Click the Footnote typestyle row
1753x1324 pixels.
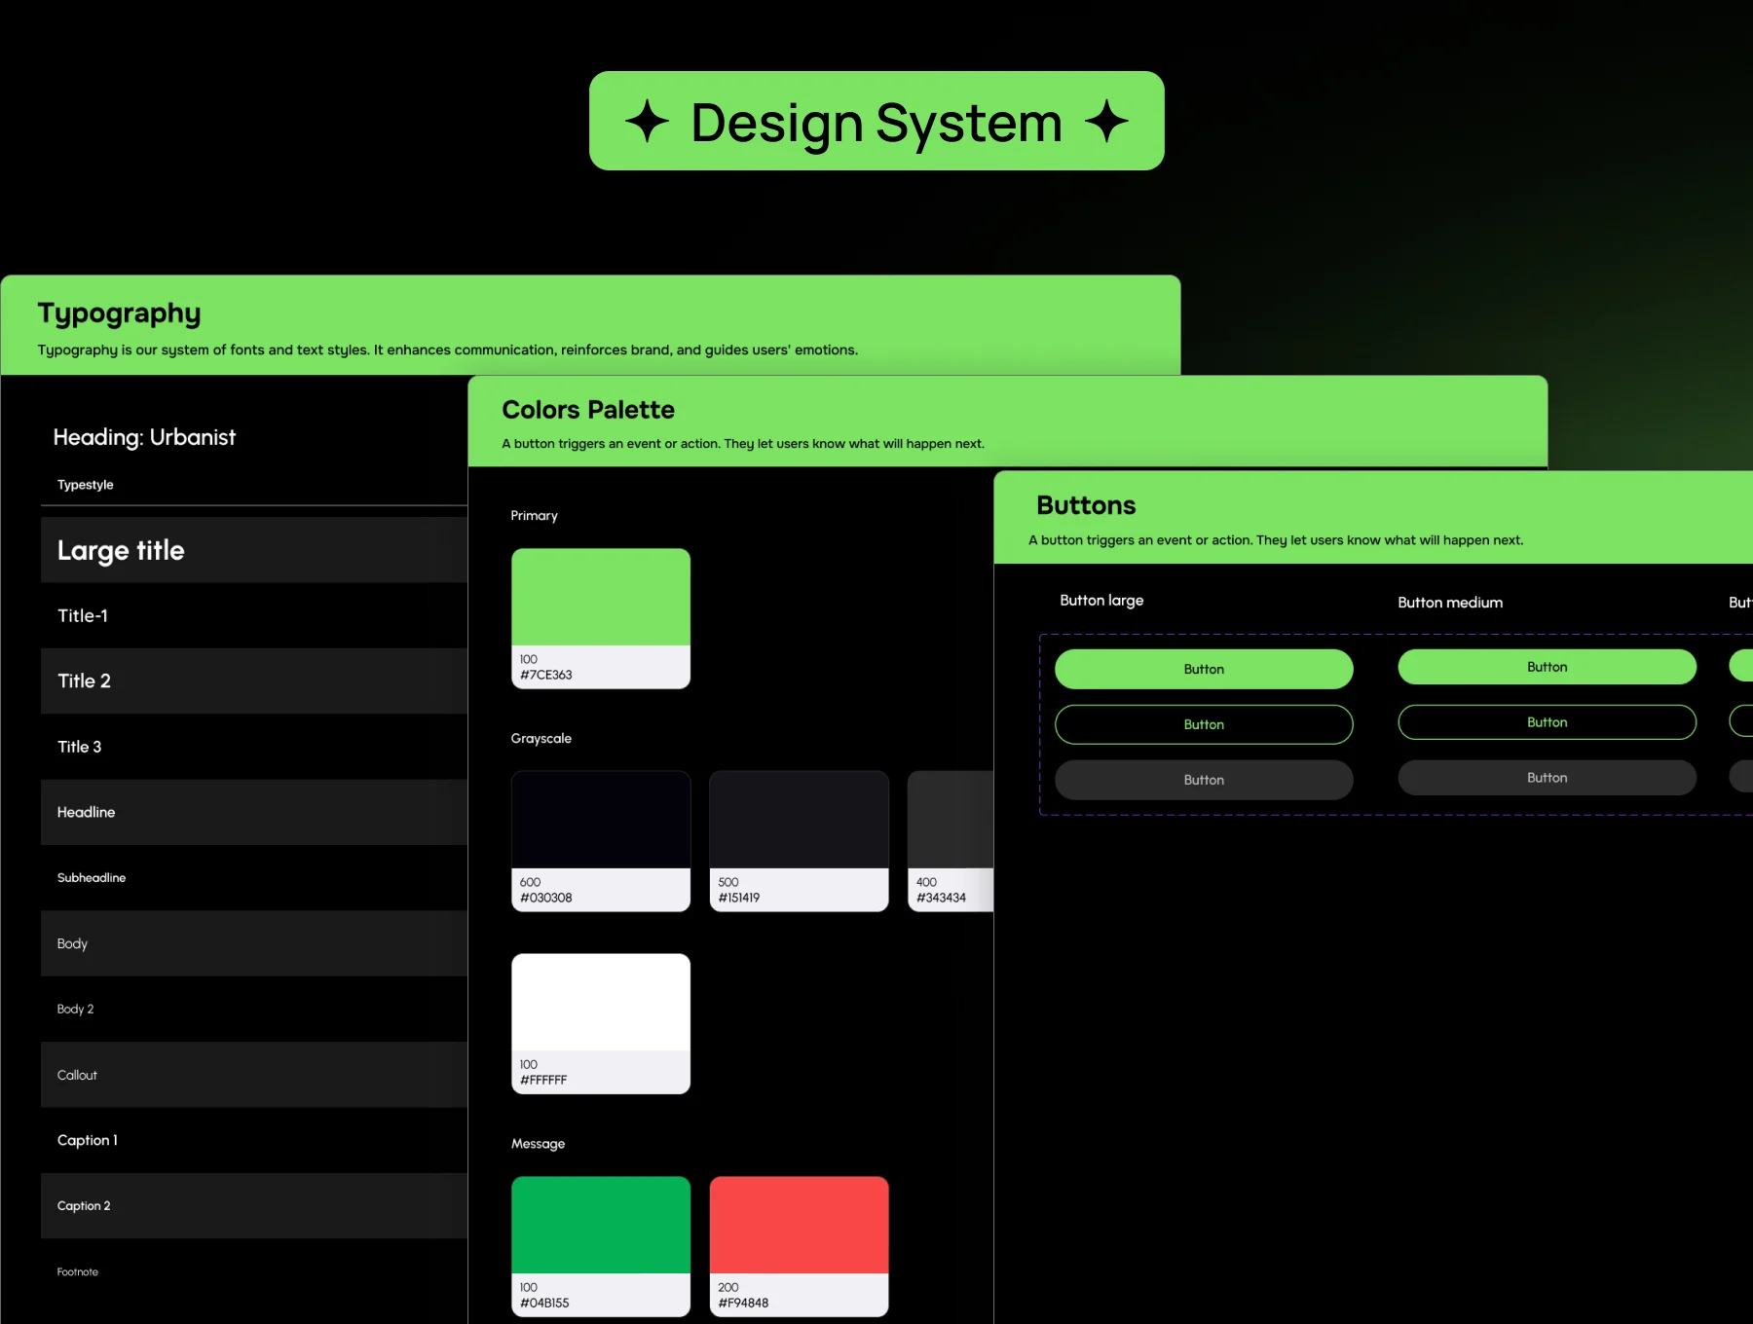point(254,1271)
